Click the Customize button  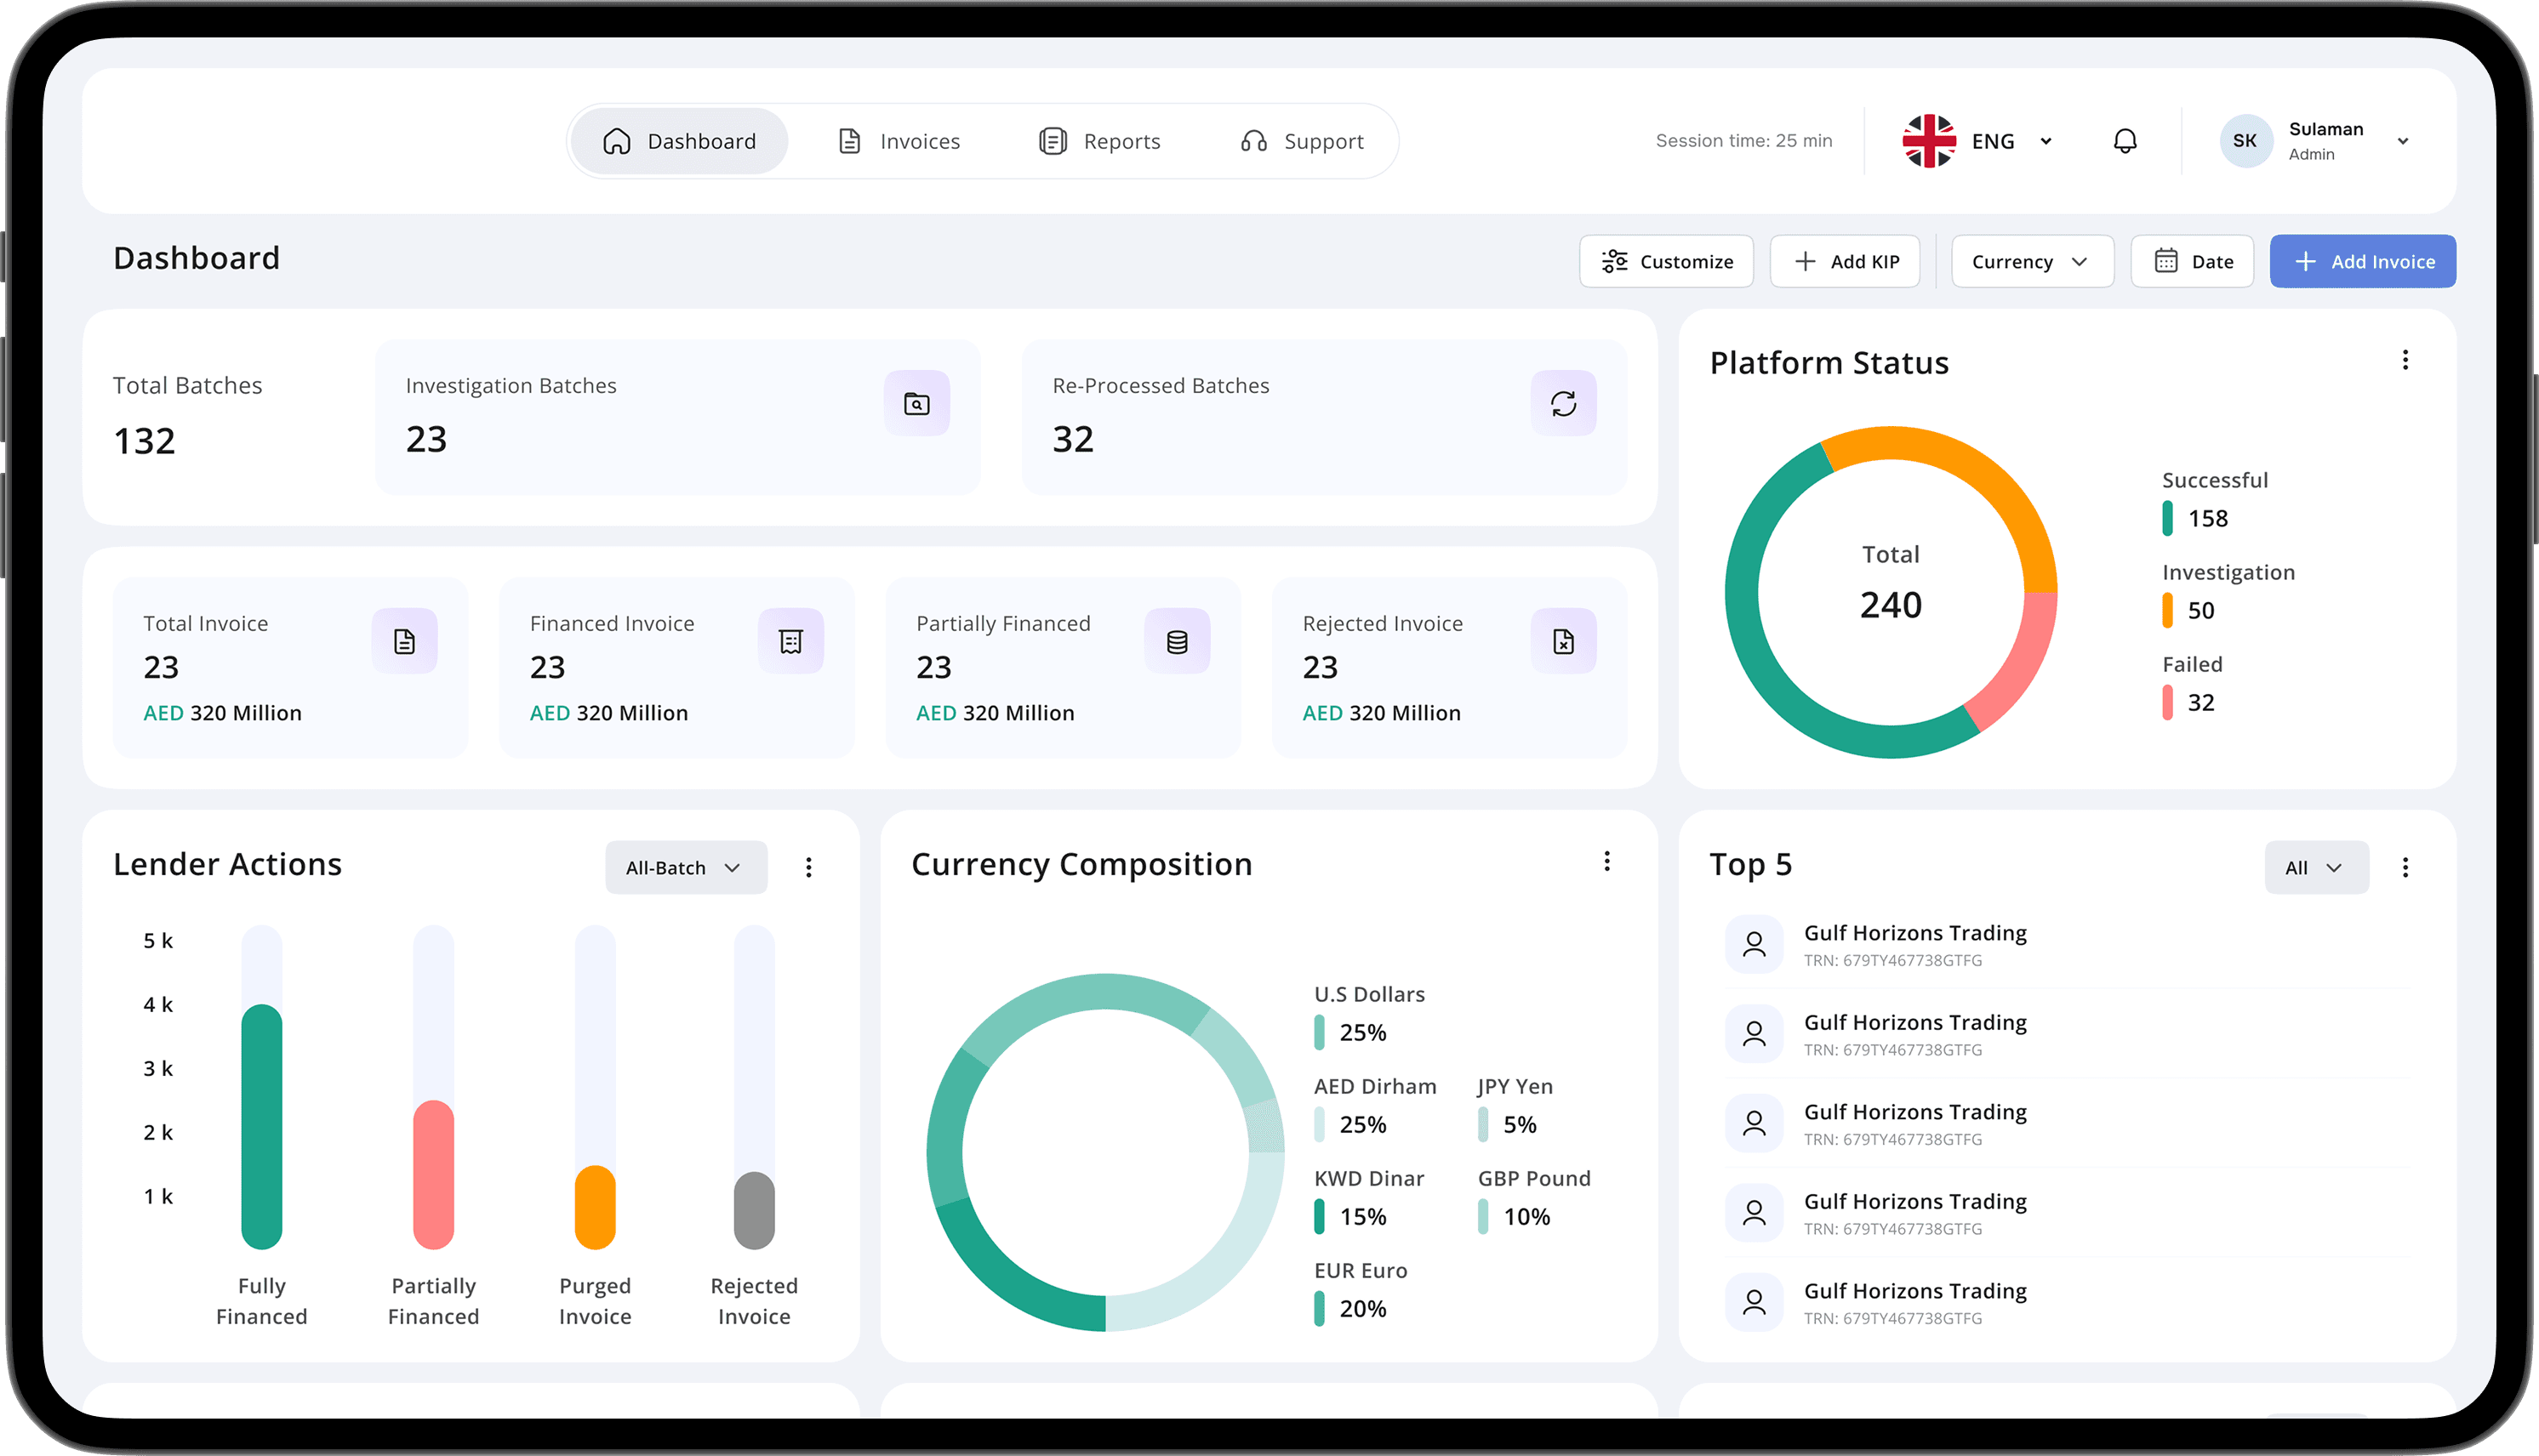click(1666, 261)
